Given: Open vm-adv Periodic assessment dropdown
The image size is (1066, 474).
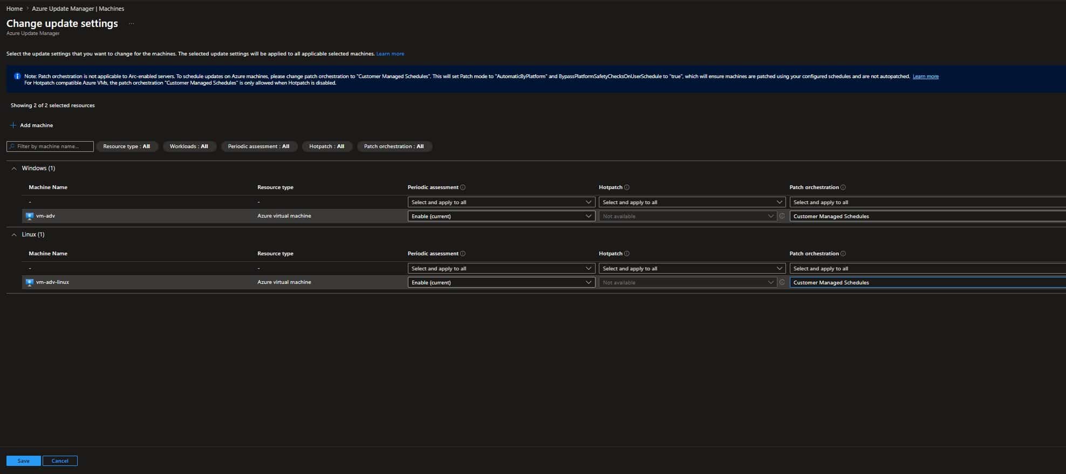Looking at the screenshot, I should [x=501, y=216].
